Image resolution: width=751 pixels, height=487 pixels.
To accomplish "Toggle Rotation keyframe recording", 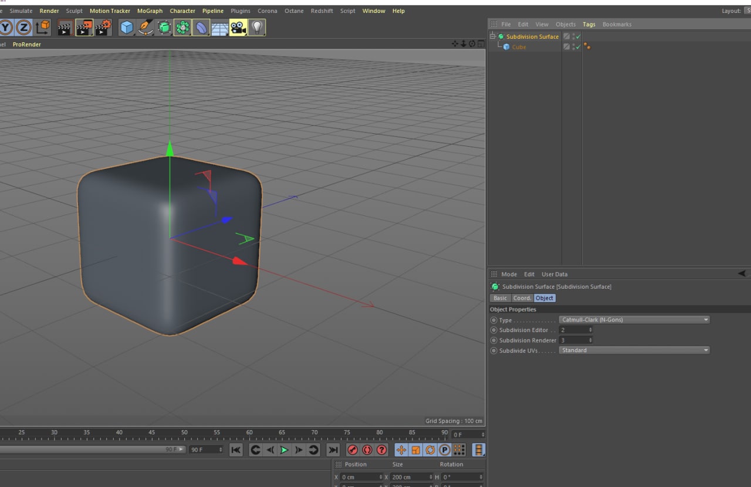I will tap(430, 450).
